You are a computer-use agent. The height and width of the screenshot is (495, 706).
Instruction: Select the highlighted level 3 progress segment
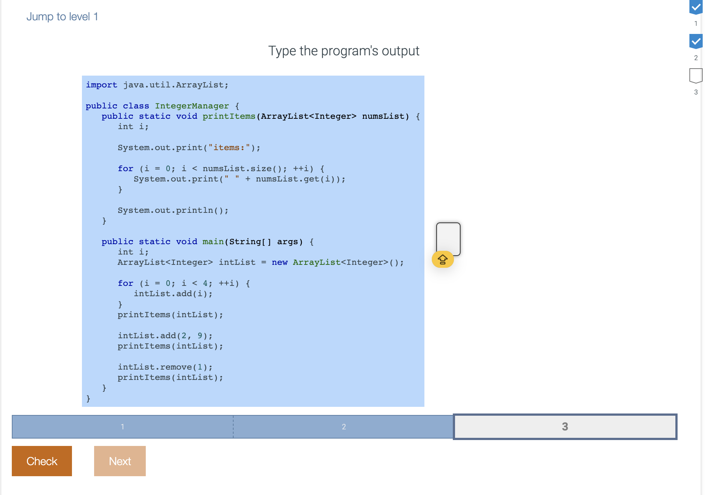point(565,427)
